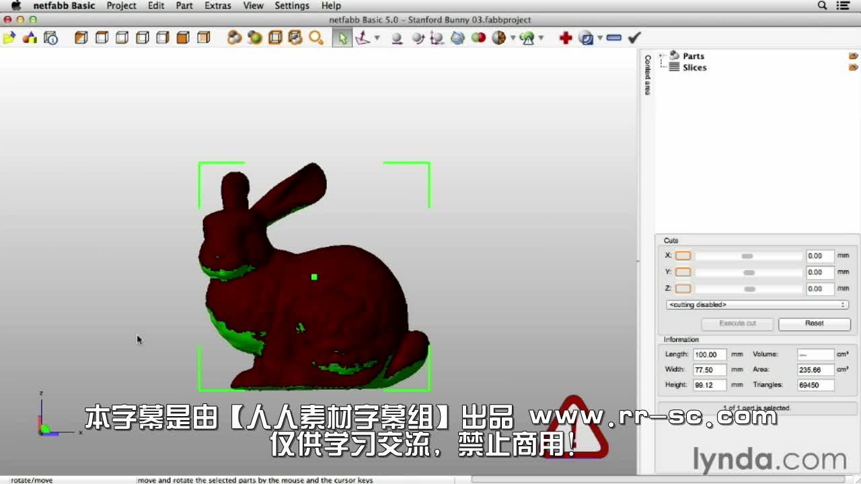Click the add primitive shapes icon

(30, 38)
